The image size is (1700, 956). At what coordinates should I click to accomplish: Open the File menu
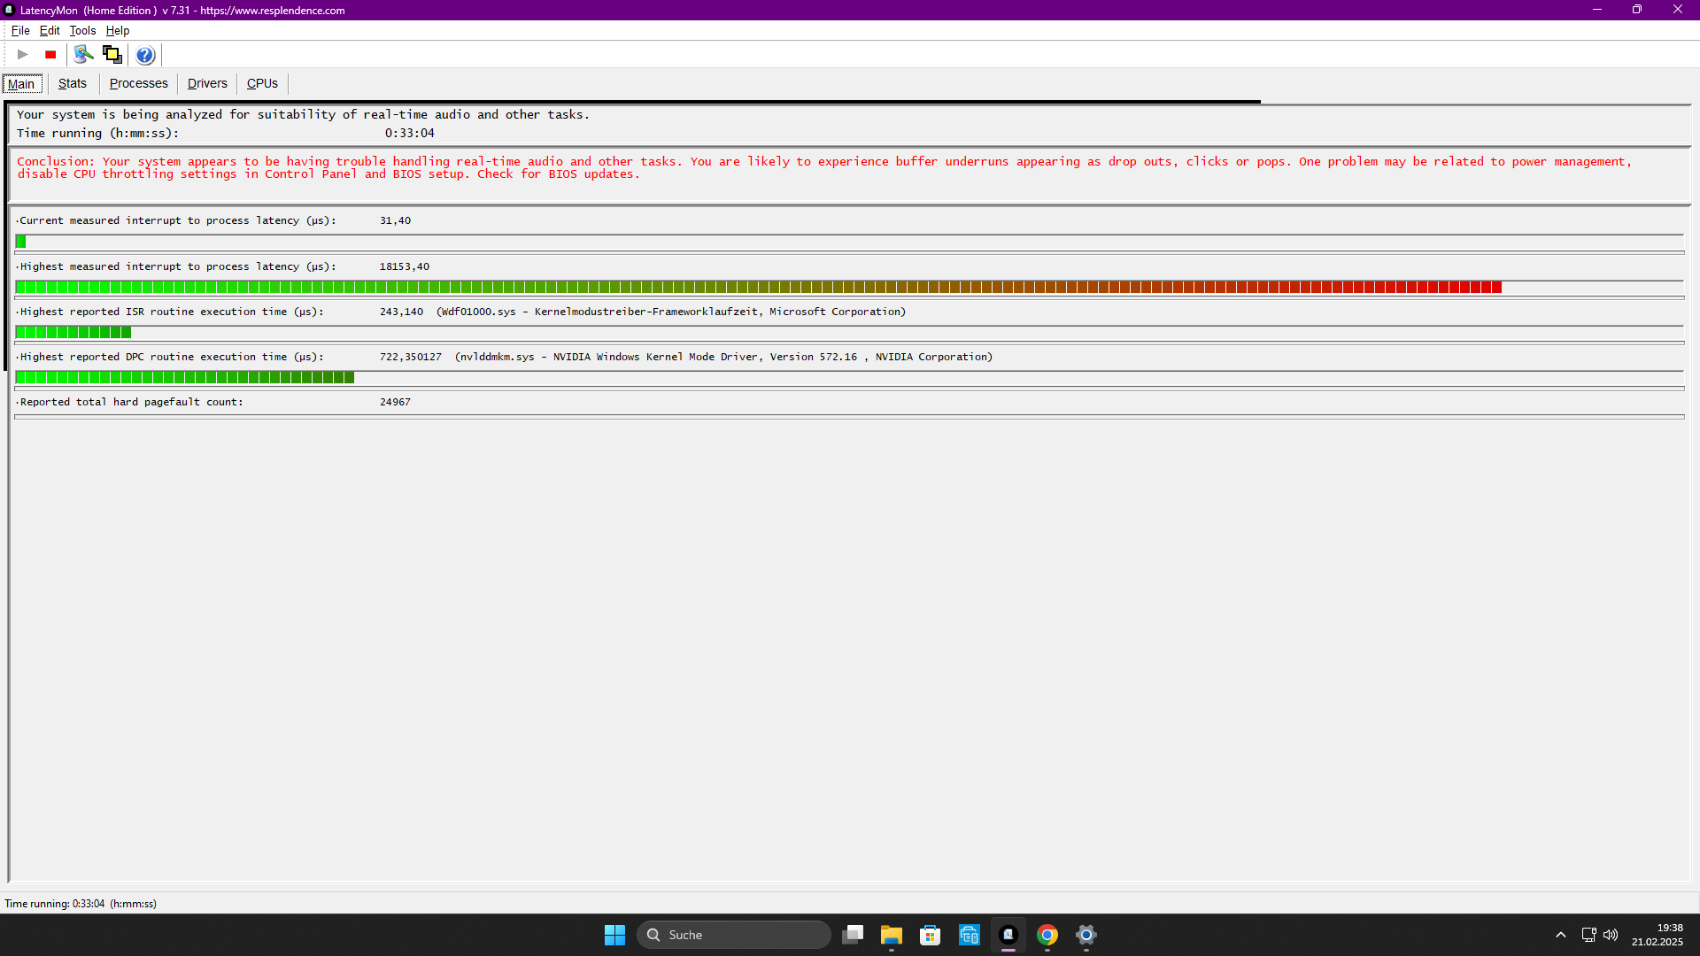[19, 30]
